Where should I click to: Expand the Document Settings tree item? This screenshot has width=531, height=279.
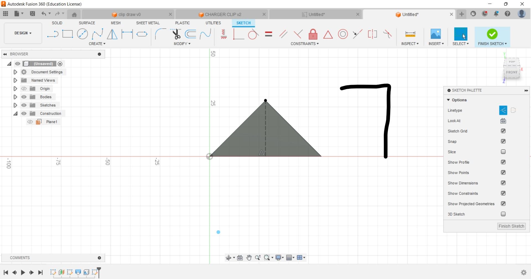[x=15, y=72]
